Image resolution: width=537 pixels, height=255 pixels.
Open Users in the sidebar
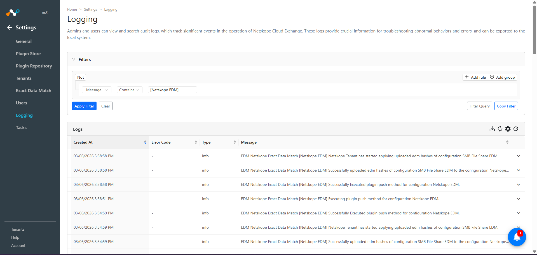pyautogui.click(x=22, y=103)
